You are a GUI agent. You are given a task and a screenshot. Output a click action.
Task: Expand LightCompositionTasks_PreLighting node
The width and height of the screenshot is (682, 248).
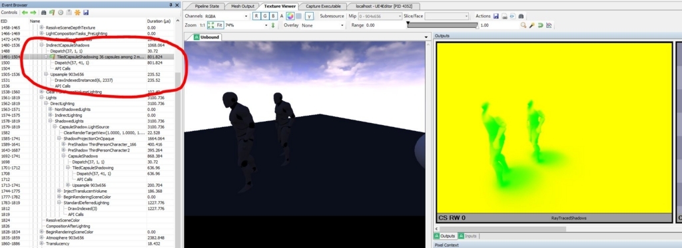click(41, 33)
